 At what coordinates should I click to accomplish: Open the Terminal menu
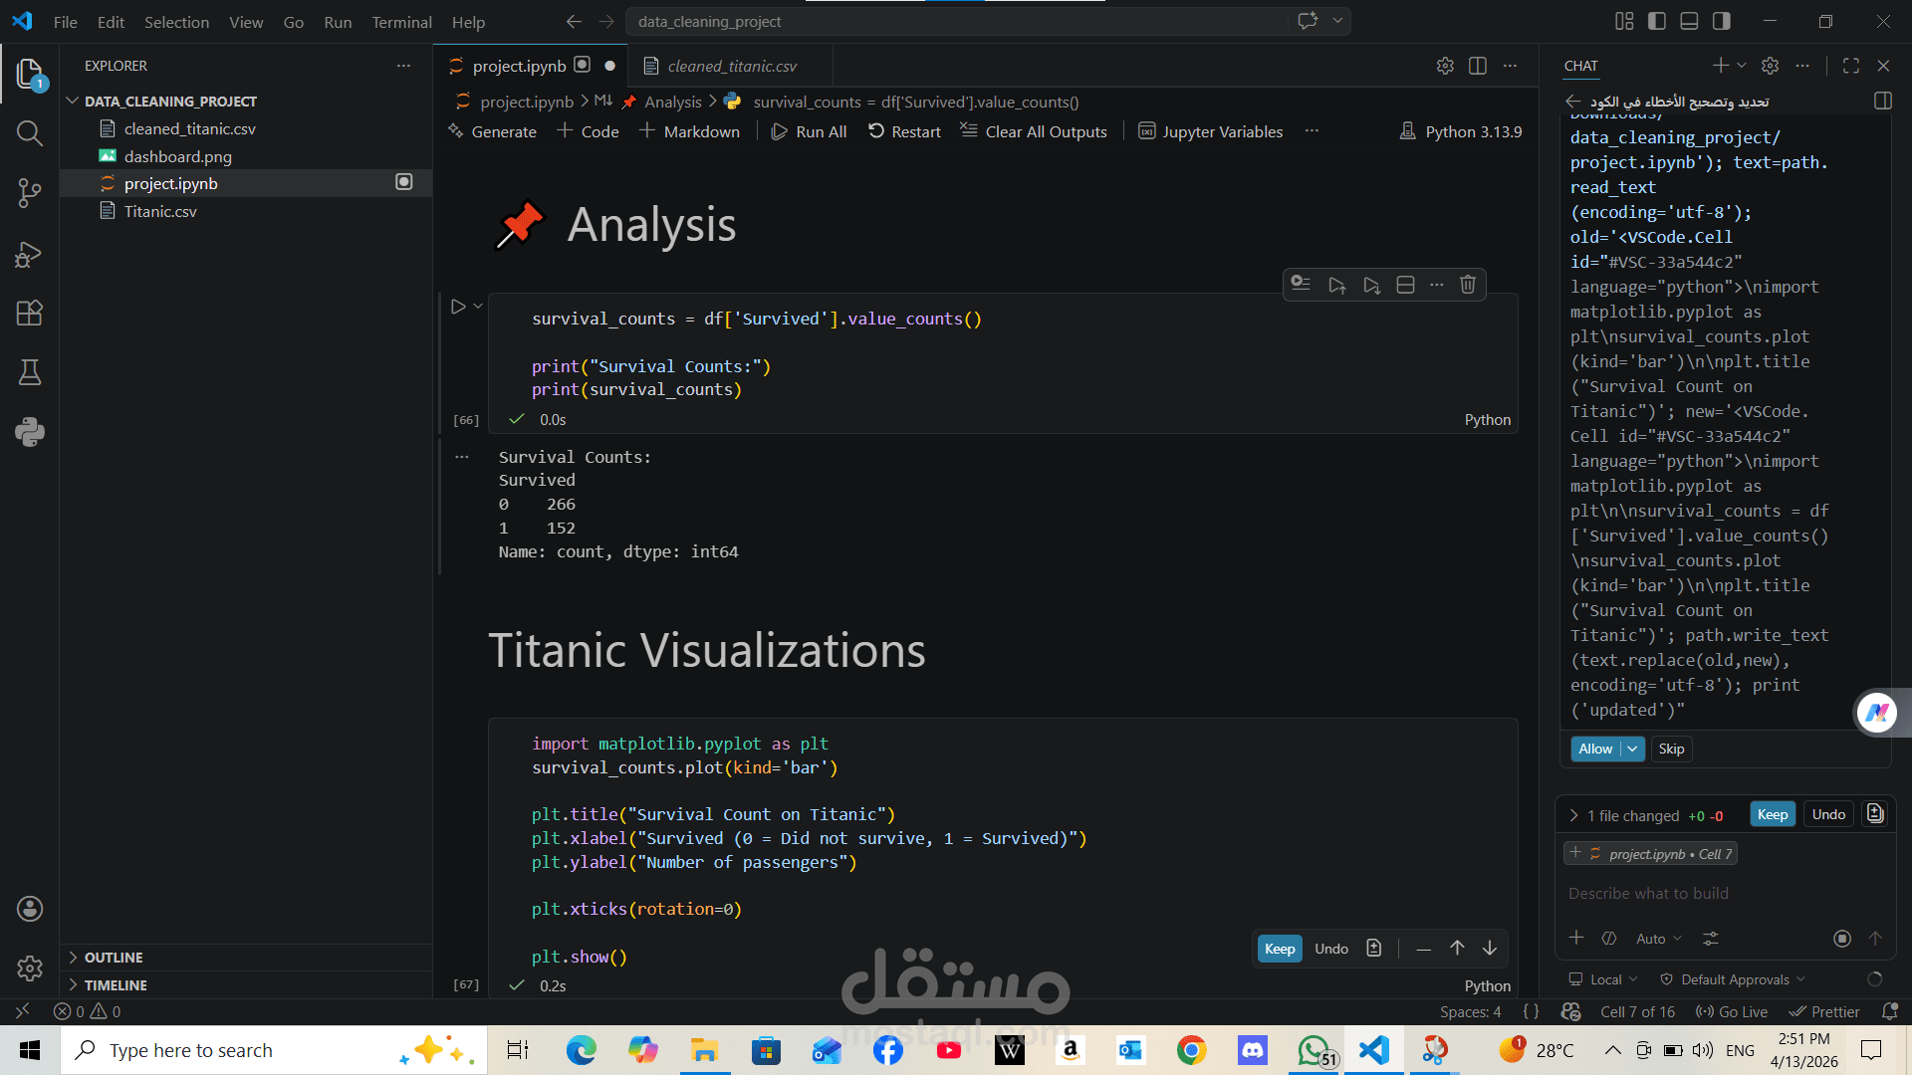click(x=401, y=22)
